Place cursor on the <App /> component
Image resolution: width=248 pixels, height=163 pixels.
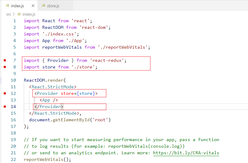pos(49,100)
